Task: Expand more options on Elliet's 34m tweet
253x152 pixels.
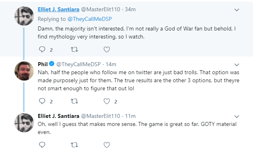Action: (x=236, y=10)
